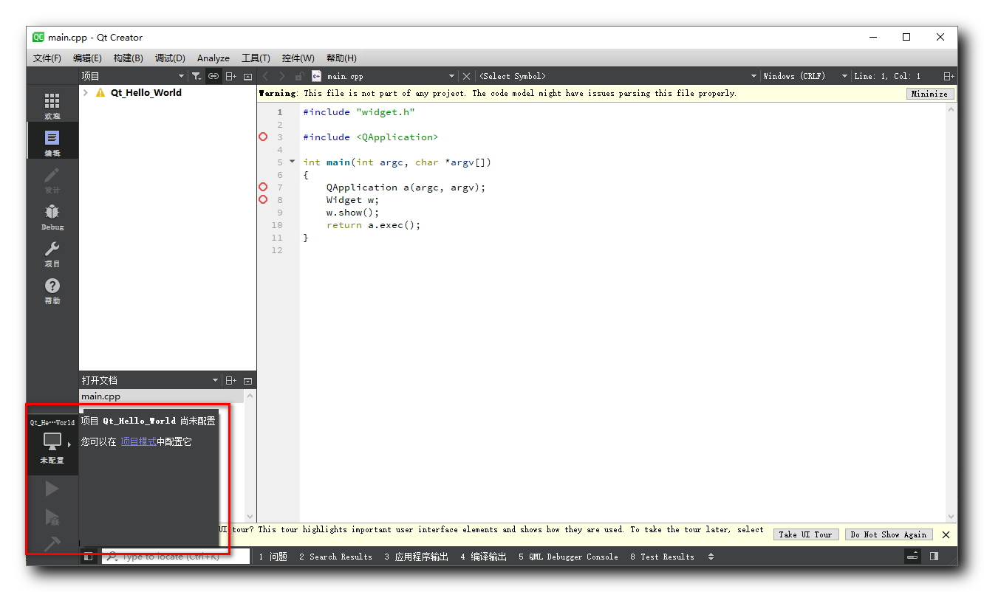
Task: Click the editor vertical scrollbar down arrow
Action: click(951, 517)
